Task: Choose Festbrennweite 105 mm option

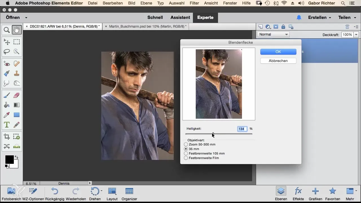Action: click(x=186, y=153)
